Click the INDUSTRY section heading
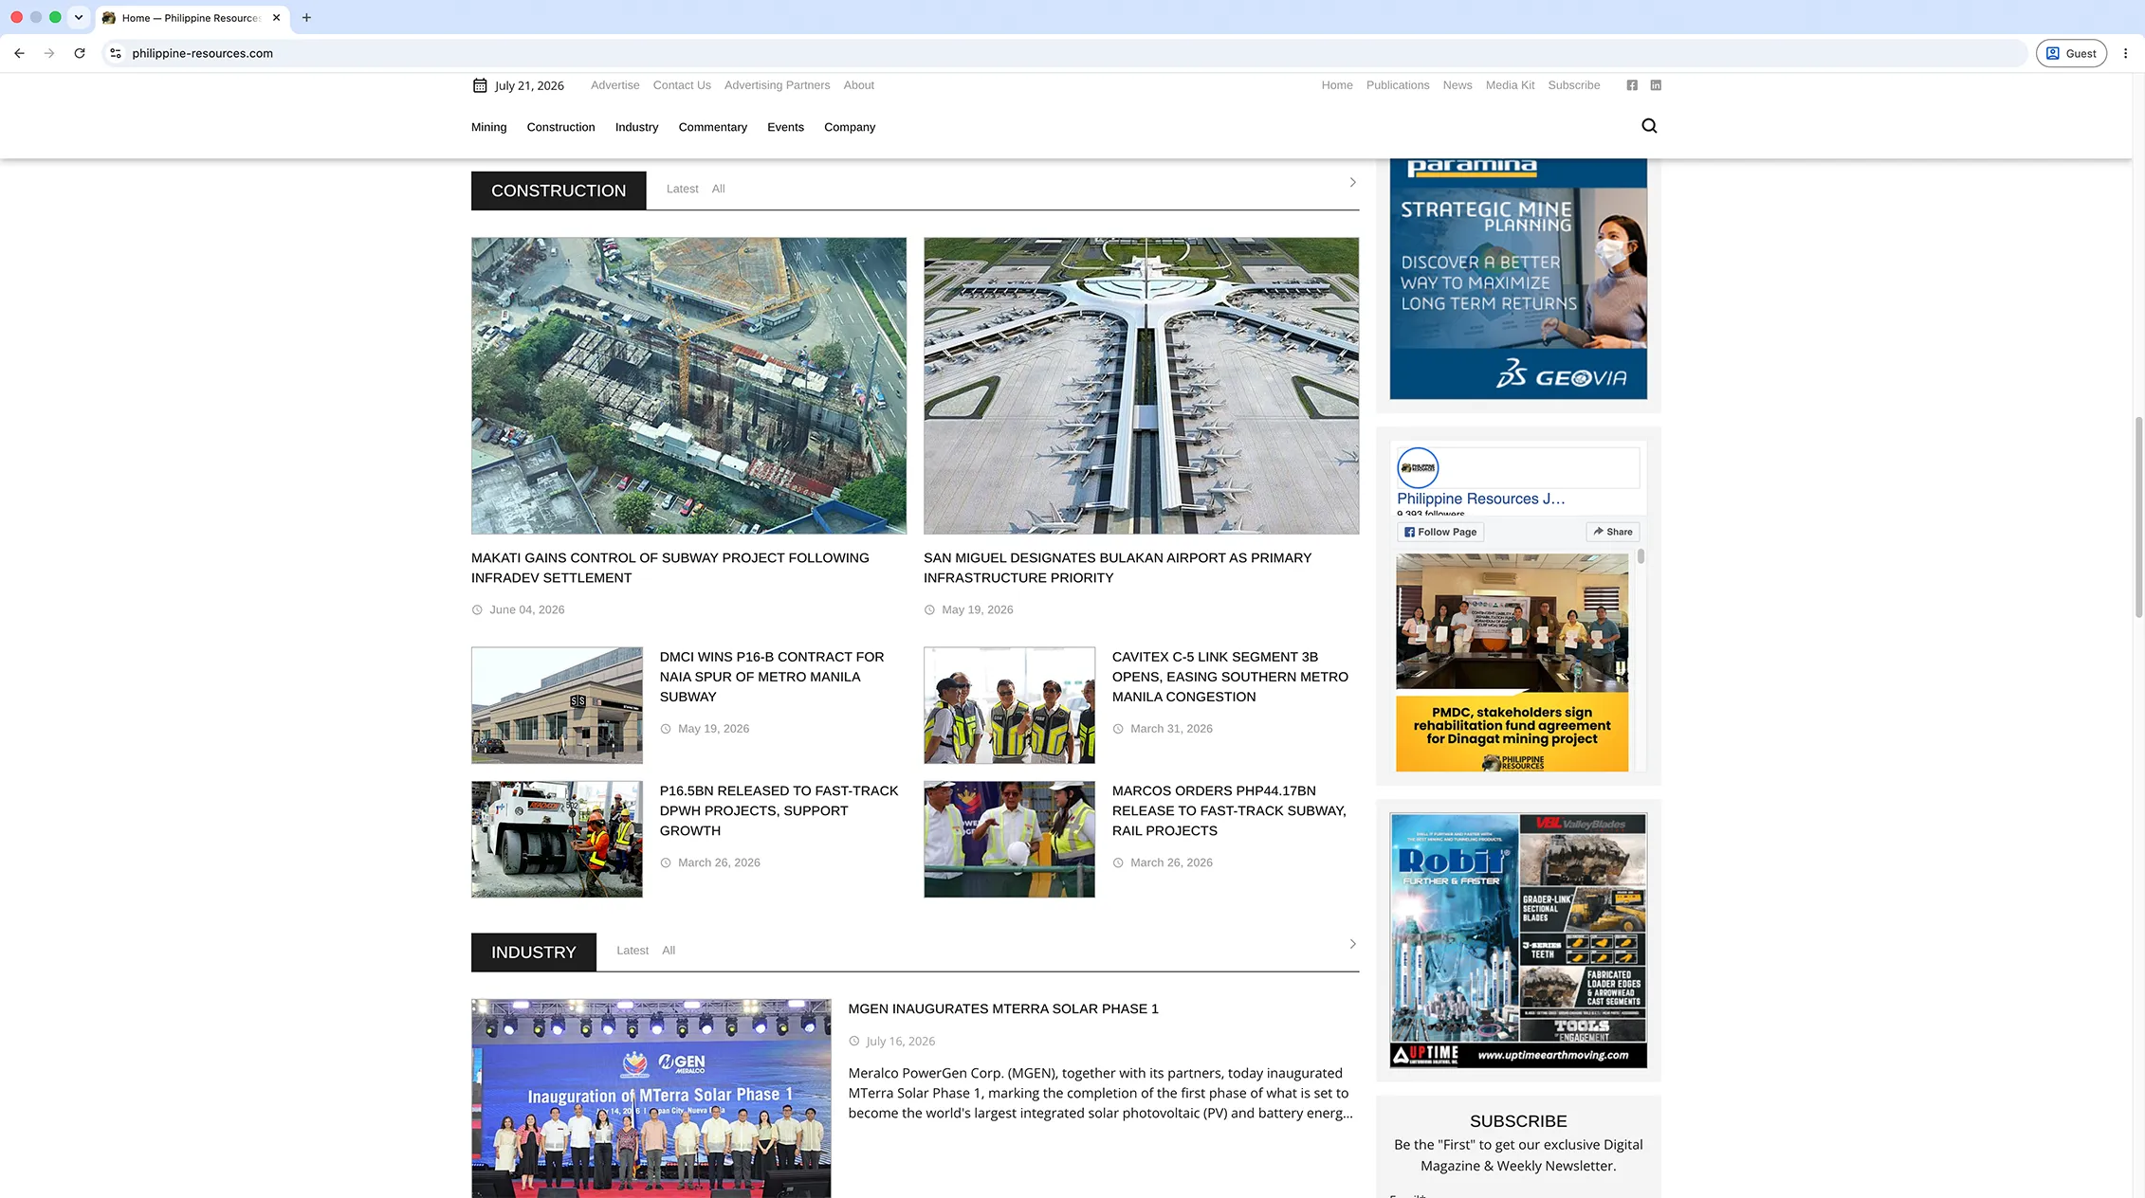The image size is (2145, 1198). click(534, 953)
